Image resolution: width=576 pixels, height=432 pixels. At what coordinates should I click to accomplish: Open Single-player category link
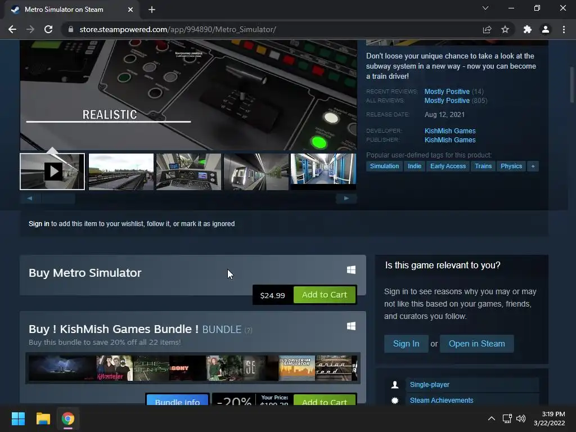coord(429,385)
